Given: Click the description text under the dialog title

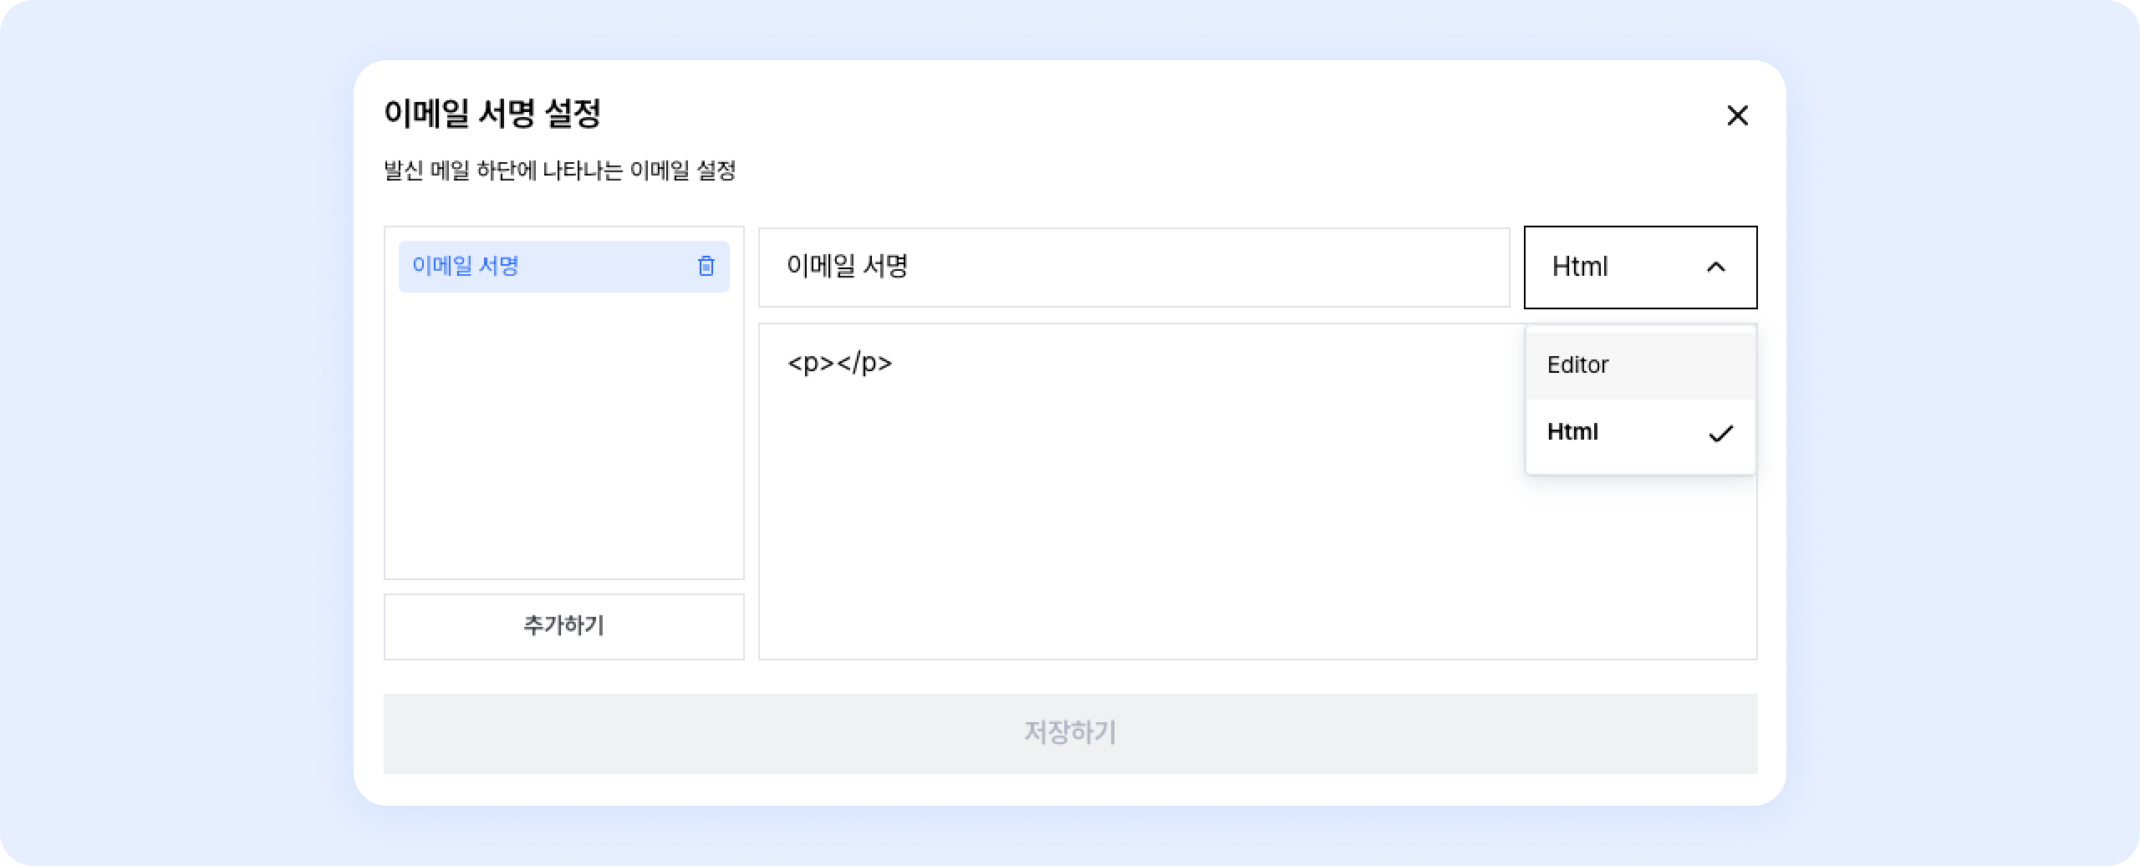Looking at the screenshot, I should (x=559, y=171).
